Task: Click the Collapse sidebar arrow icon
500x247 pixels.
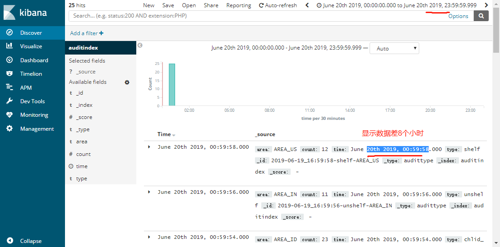Action: pos(10,241)
